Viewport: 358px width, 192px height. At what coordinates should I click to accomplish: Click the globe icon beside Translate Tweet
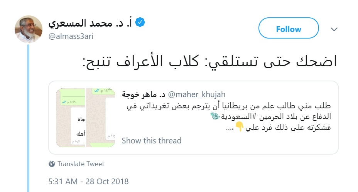coord(52,164)
